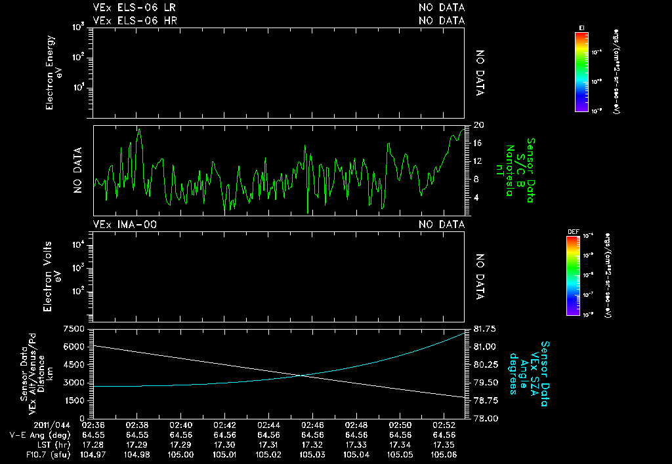Click the 02:40 time tick label
Image resolution: width=672 pixels, height=464 pixels.
(181, 425)
